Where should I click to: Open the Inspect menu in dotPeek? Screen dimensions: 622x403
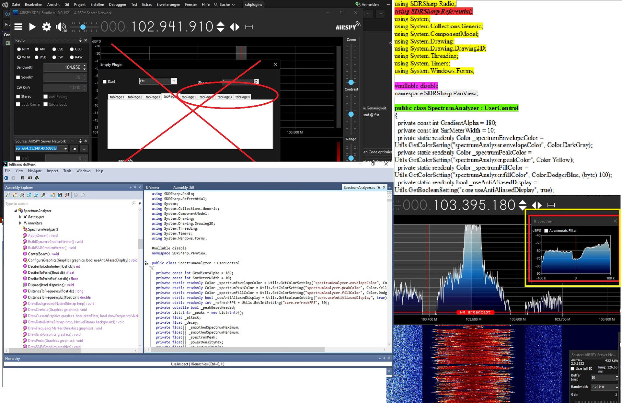52,171
